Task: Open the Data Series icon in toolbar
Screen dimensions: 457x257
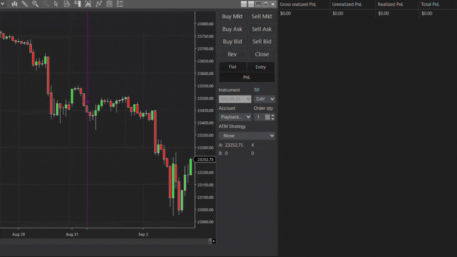Action: [x=67, y=4]
